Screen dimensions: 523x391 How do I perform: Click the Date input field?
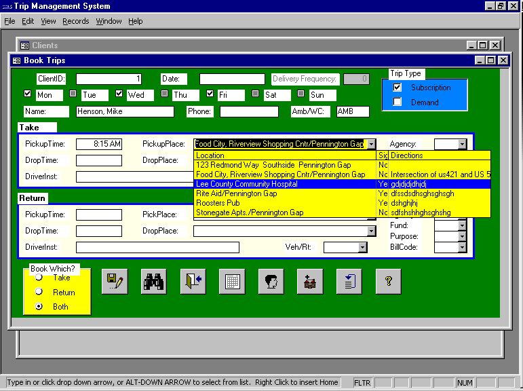[x=232, y=79]
